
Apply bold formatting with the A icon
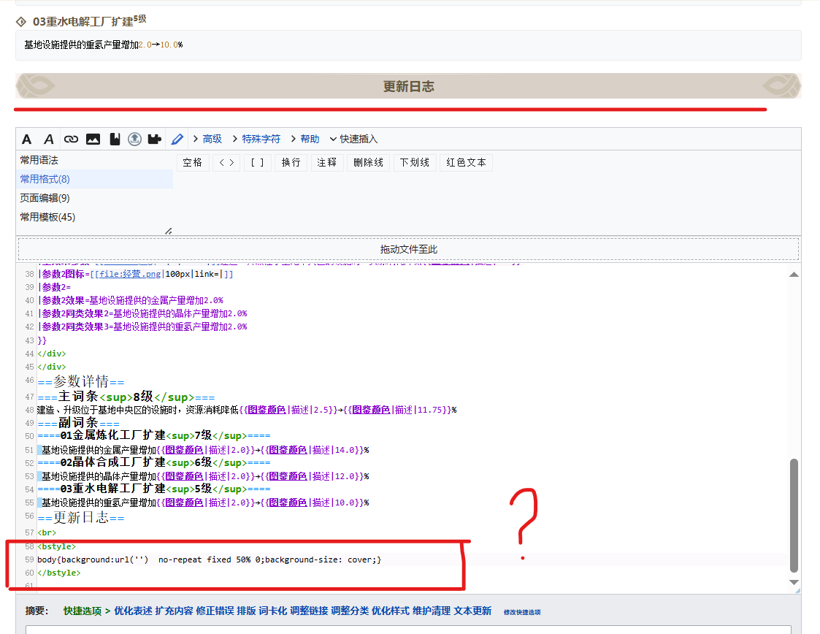[x=27, y=140]
